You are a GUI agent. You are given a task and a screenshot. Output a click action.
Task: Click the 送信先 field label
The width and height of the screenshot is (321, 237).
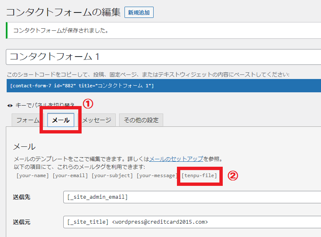point(22,197)
